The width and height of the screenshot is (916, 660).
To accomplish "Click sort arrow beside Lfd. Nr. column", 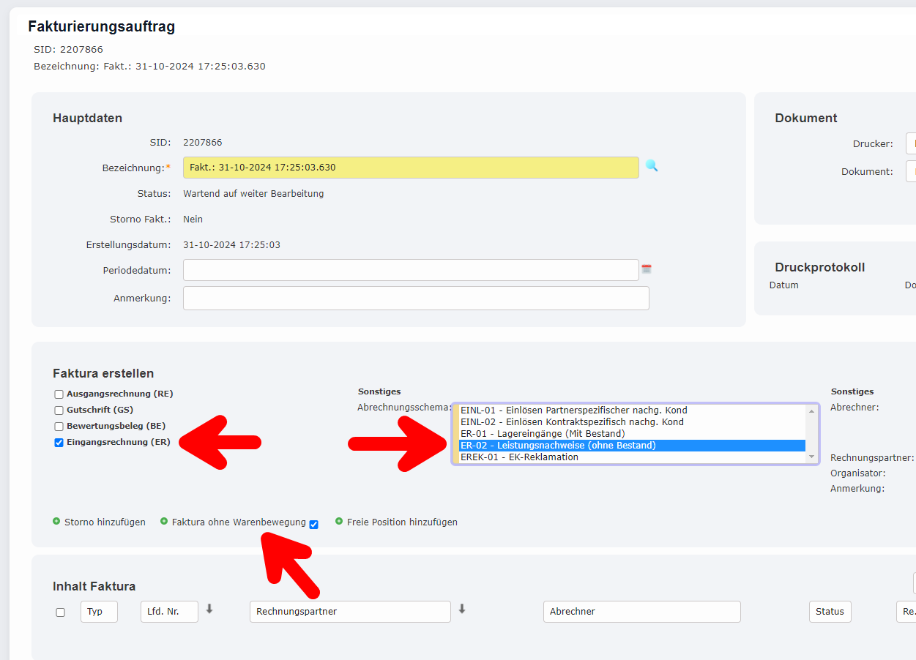I will click(x=209, y=608).
